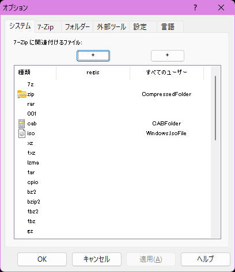Click the CABFolder cell

(x=166, y=124)
